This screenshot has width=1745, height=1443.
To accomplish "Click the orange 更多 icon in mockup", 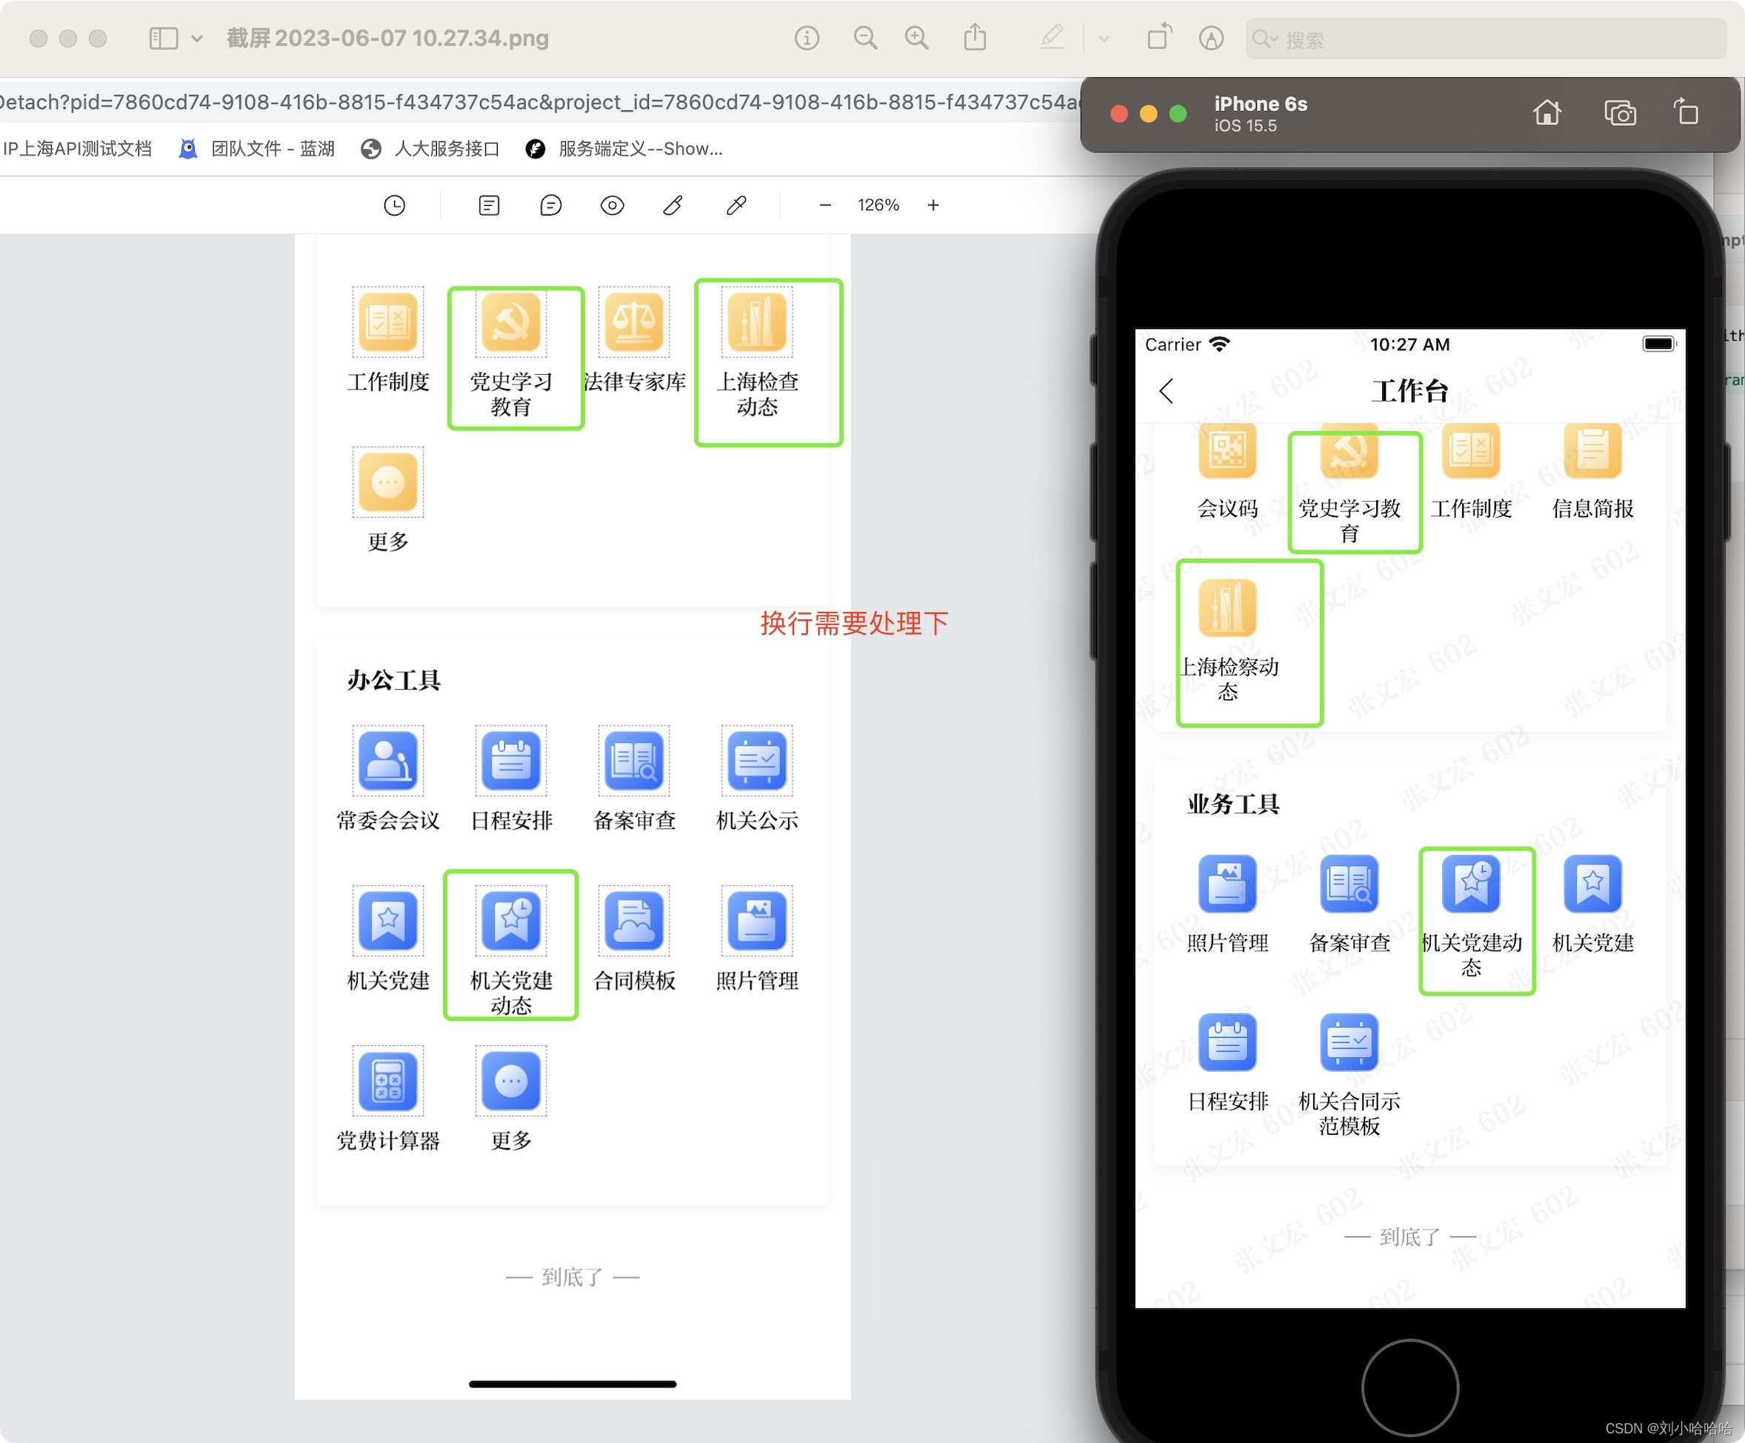I will pos(388,482).
